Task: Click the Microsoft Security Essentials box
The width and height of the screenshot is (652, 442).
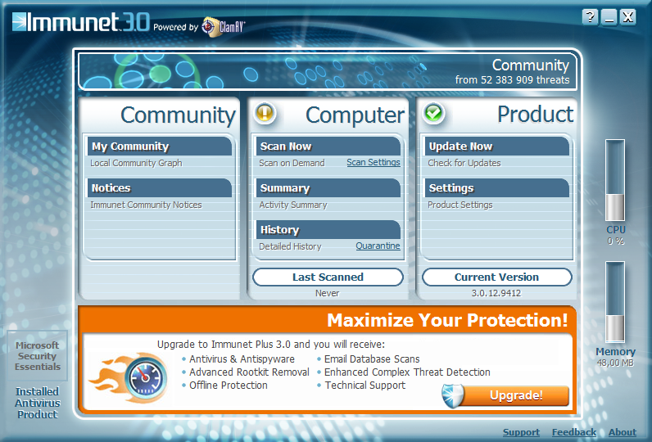Action: tap(38, 355)
